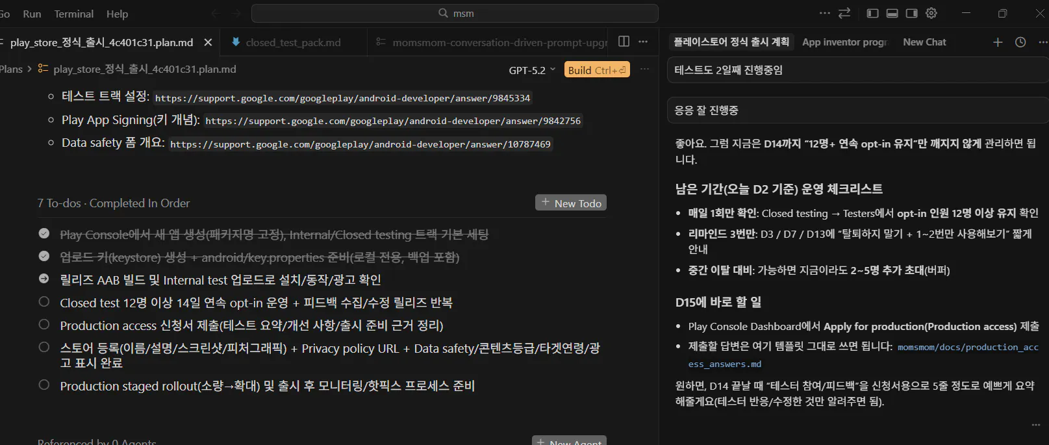Check the 스토어 등록 todo circle
1049x445 pixels.
[x=44, y=347]
